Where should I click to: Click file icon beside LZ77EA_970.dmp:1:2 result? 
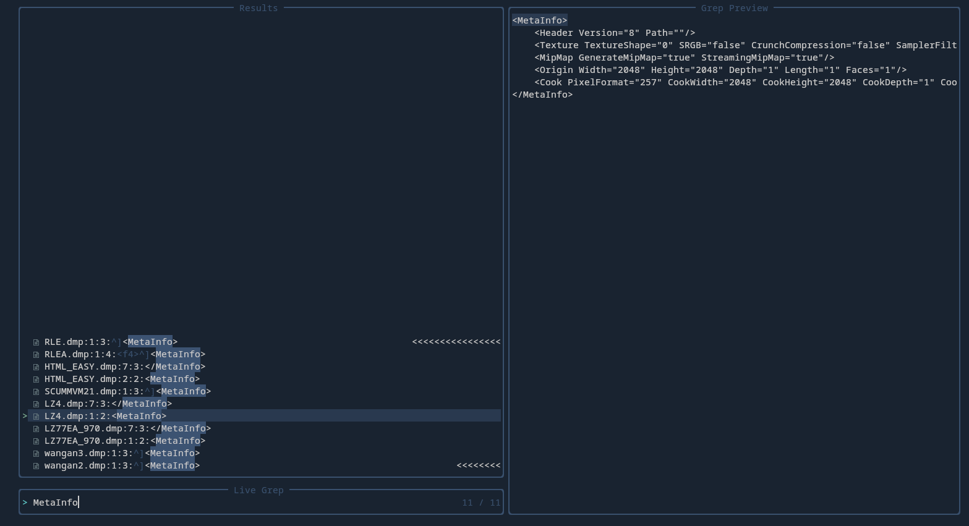pyautogui.click(x=36, y=441)
